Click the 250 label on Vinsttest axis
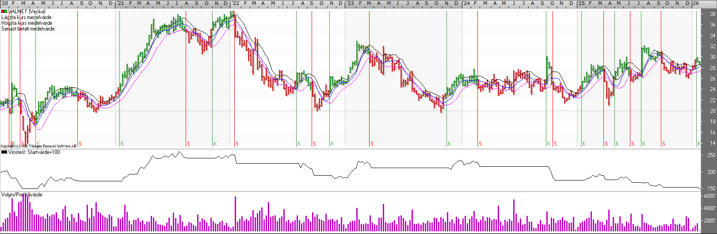Viewport: 717px width, 234px height. pyautogui.click(x=711, y=155)
